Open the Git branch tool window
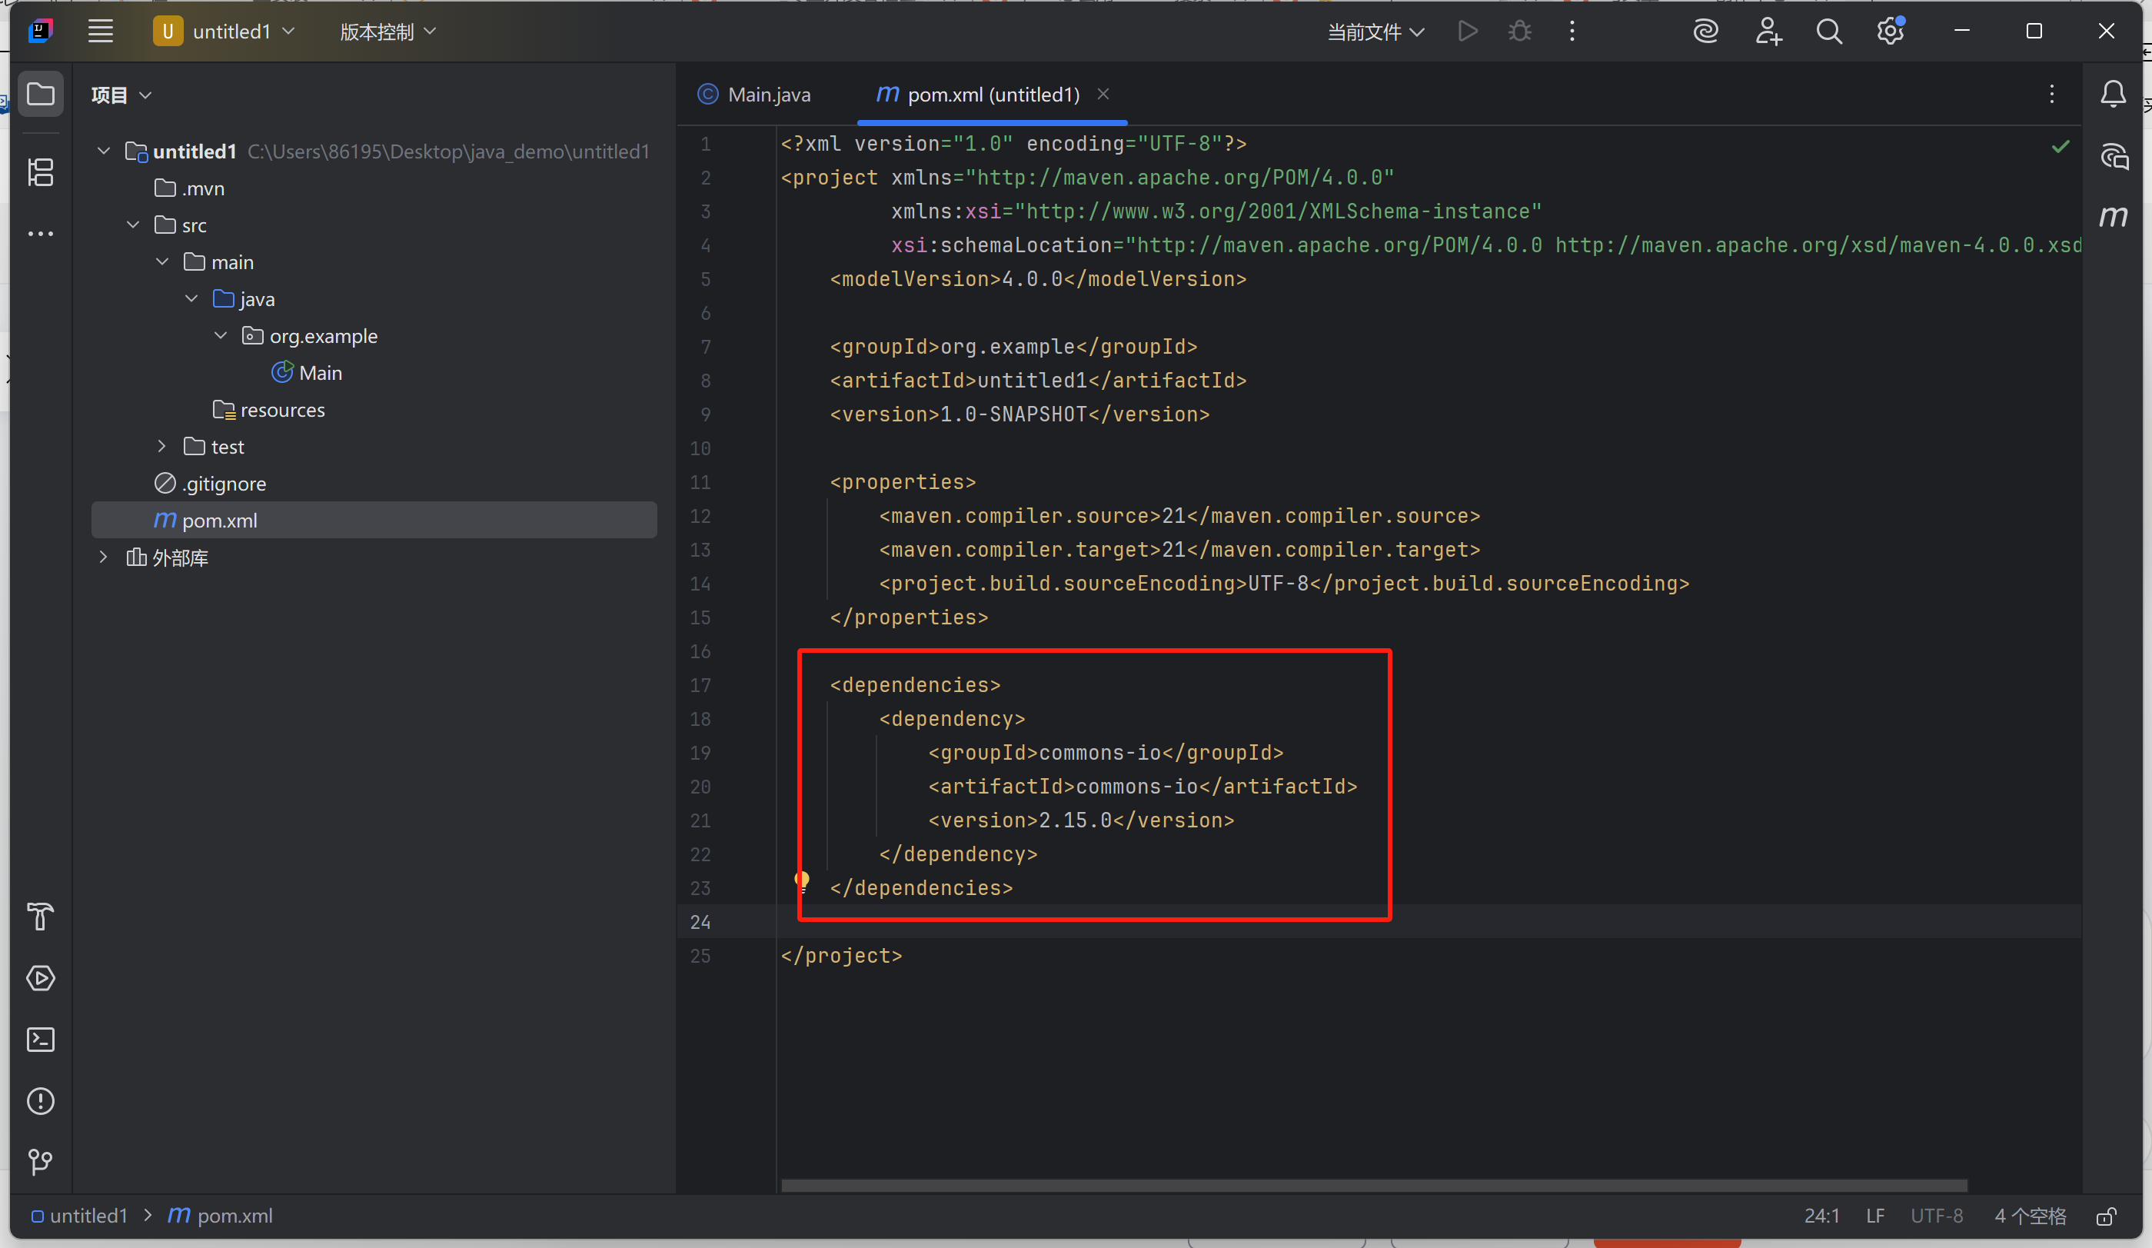The image size is (2152, 1248). coord(40,1162)
